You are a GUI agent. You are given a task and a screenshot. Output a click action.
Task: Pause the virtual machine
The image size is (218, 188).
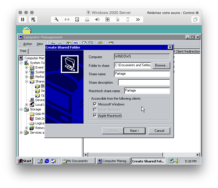23,19
